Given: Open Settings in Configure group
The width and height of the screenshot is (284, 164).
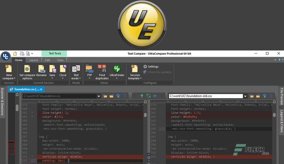Looking at the screenshot, I should 151,67.
